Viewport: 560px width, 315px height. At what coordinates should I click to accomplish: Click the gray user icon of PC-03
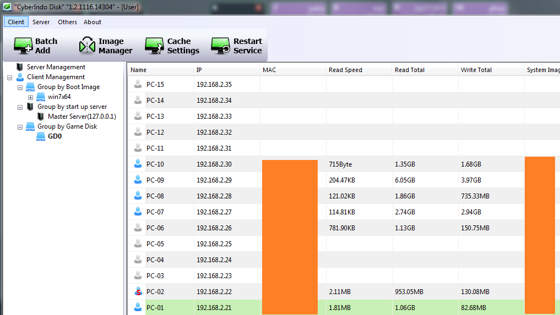point(138,275)
